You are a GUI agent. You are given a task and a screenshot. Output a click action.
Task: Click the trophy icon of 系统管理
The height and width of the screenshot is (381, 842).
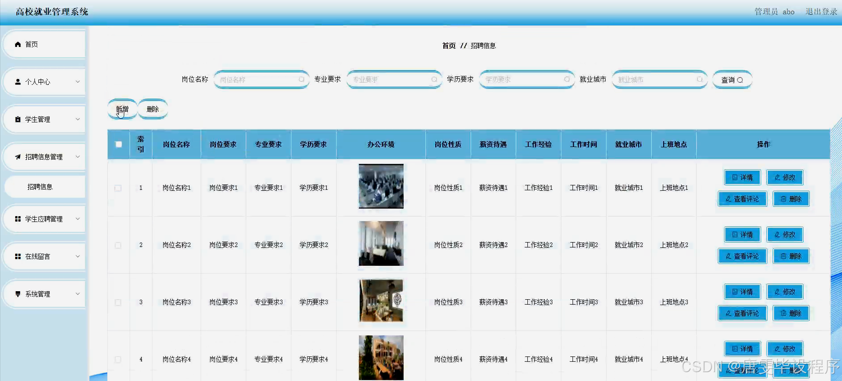(18, 294)
